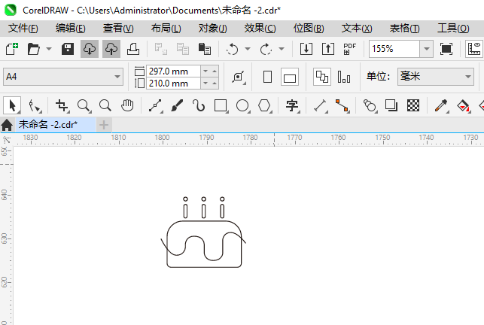Image resolution: width=484 pixels, height=325 pixels.
Task: Select the Text tool 字
Action: click(x=292, y=105)
